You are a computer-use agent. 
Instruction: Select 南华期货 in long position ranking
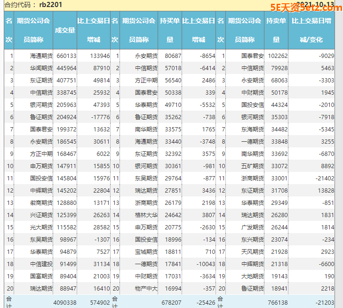pyautogui.click(x=146, y=130)
